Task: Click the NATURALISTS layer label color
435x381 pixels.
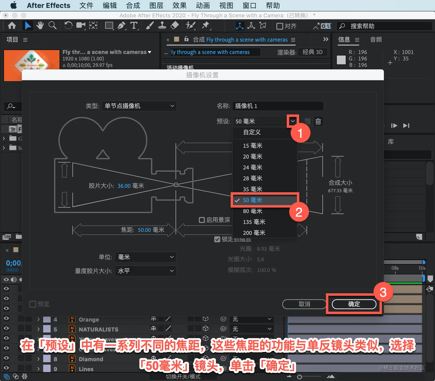Action: pos(47,329)
